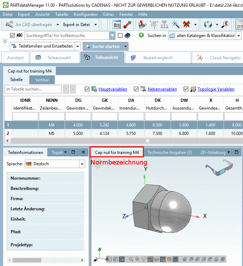Click the colorful blocks toolbar icon

point(142,24)
